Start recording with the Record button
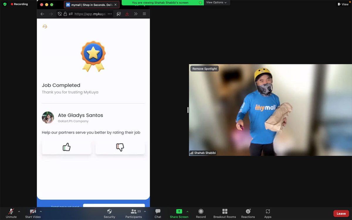This screenshot has height=220, width=352. click(x=201, y=211)
